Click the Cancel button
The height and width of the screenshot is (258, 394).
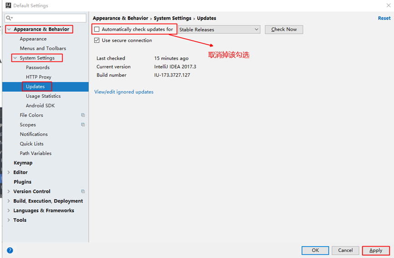coord(345,250)
